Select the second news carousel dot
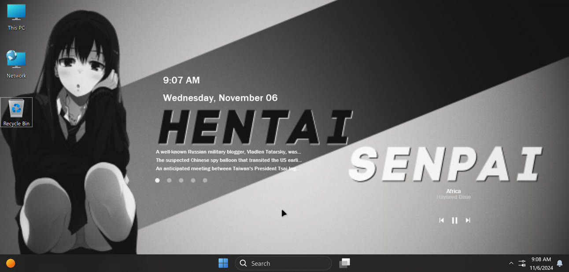This screenshot has width=569, height=272. pyautogui.click(x=169, y=180)
